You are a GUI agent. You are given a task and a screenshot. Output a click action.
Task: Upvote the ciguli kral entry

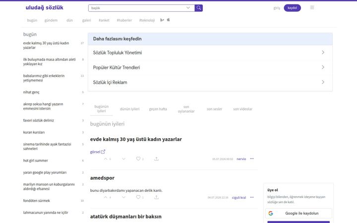[106, 197]
